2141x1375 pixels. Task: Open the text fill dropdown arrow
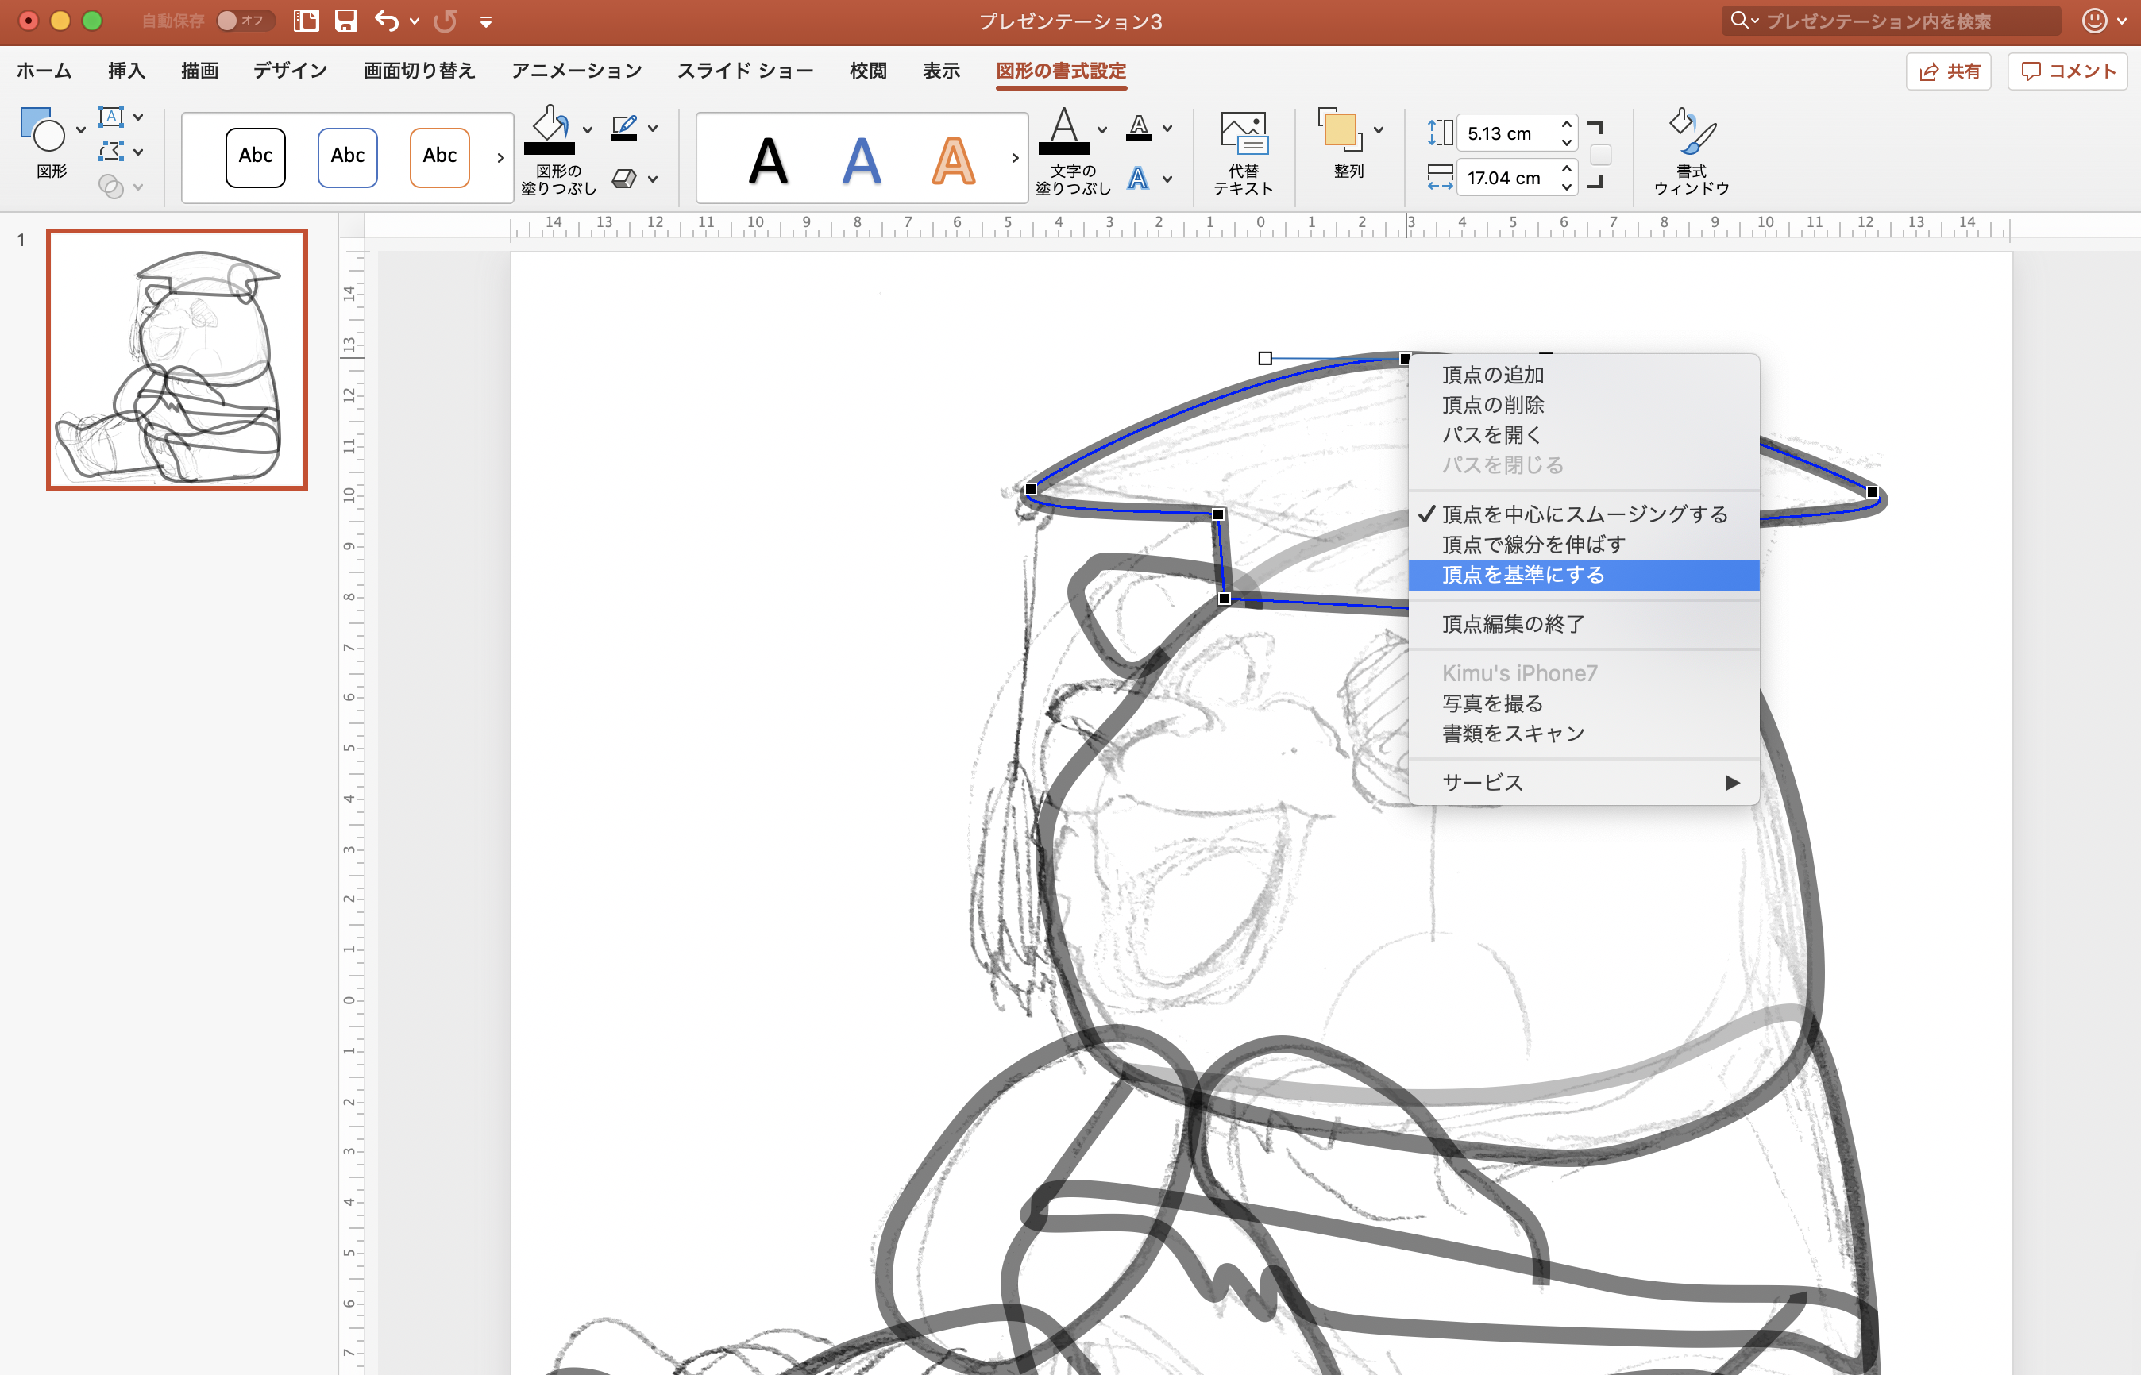point(1101,129)
